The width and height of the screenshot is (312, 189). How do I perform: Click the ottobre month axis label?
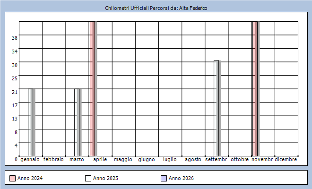pos(240,160)
